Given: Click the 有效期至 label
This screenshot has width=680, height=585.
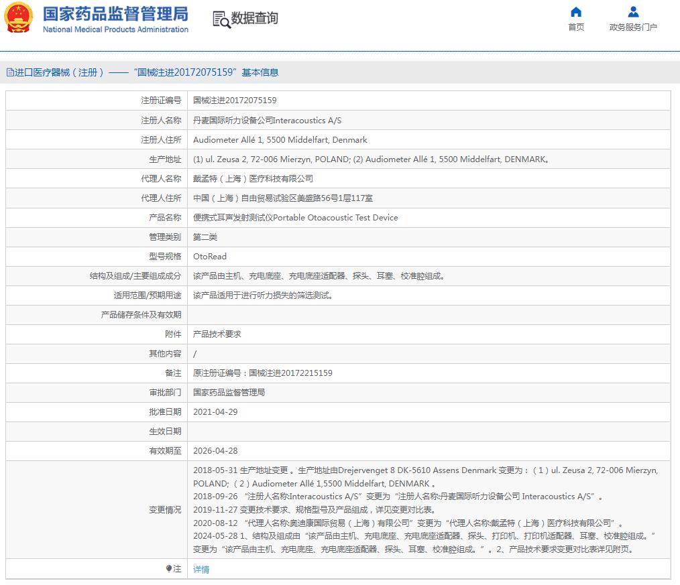Looking at the screenshot, I should click(x=165, y=451).
